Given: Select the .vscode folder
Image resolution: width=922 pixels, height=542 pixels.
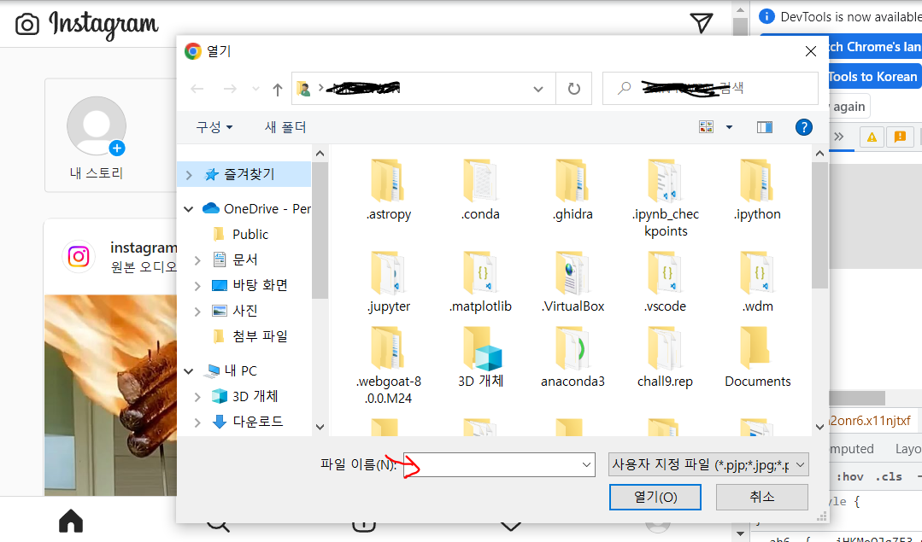Looking at the screenshot, I should tap(665, 282).
